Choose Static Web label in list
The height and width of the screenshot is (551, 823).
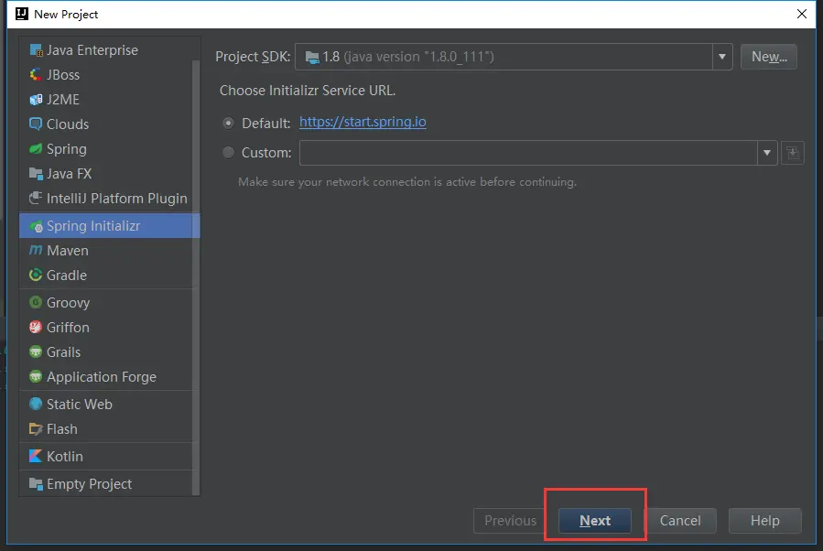click(x=80, y=404)
